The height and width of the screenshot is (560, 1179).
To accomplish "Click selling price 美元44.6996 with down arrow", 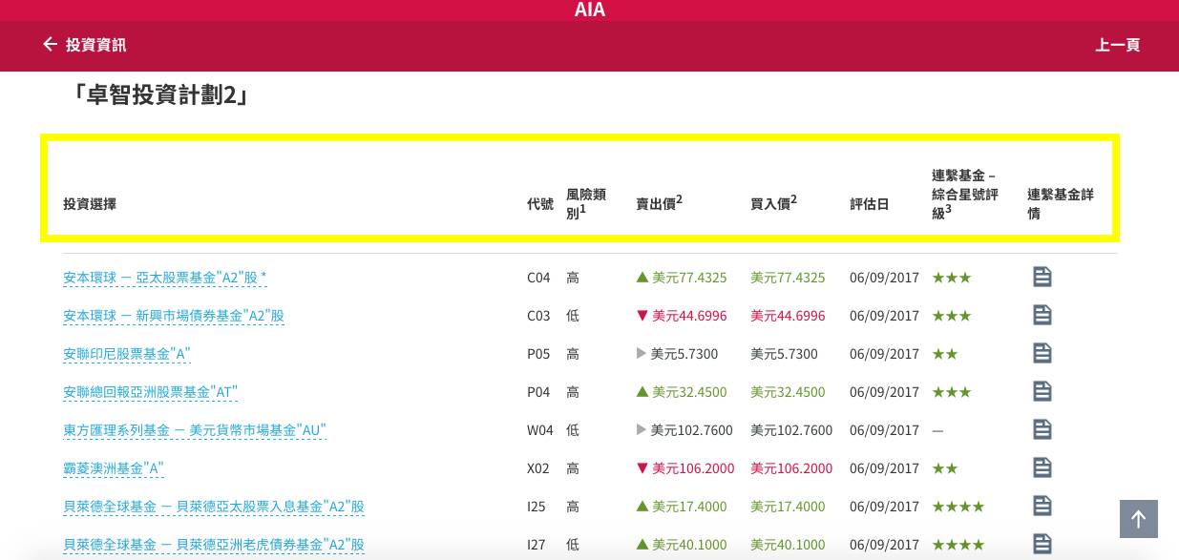I will (682, 316).
